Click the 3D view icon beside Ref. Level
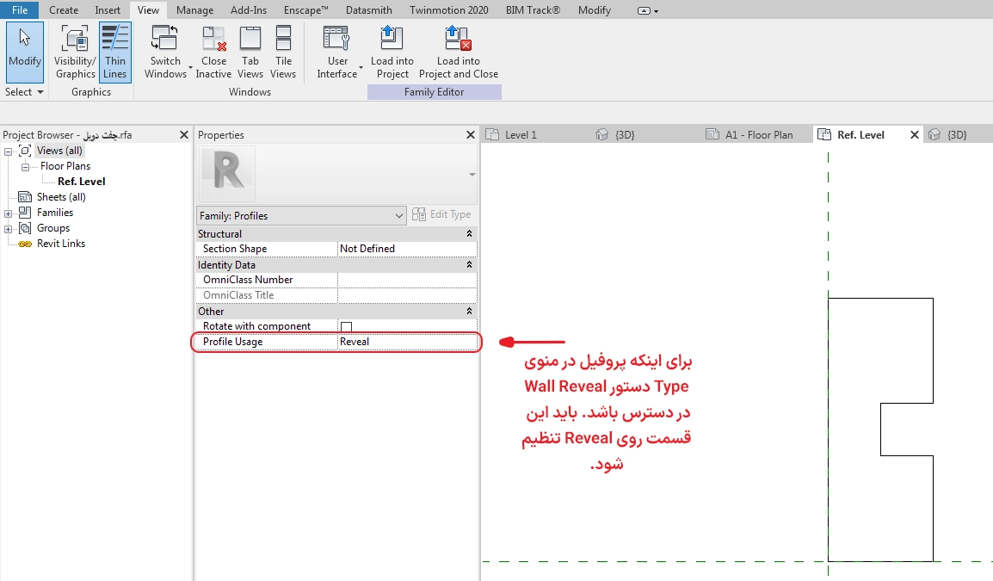Image resolution: width=993 pixels, height=581 pixels. 934,135
